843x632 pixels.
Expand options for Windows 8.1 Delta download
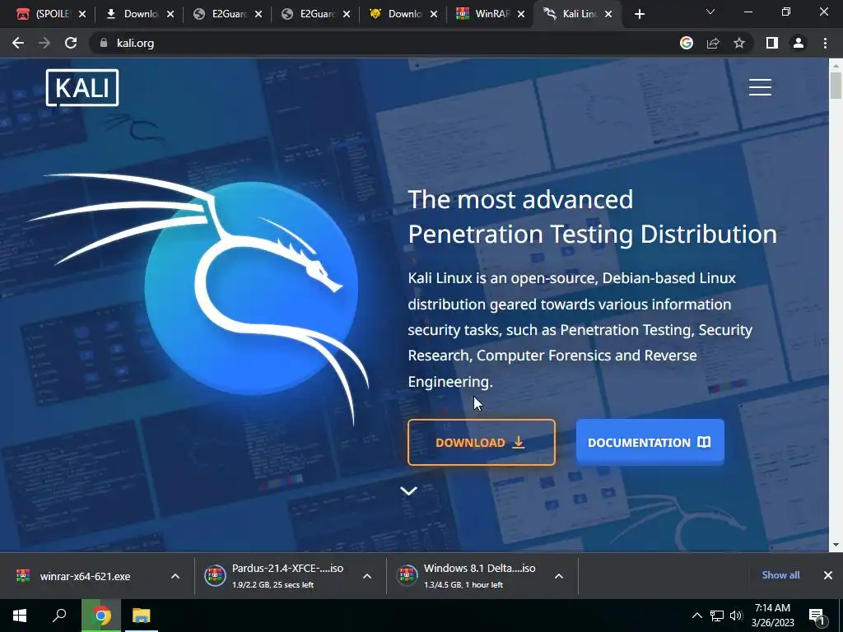tap(559, 576)
